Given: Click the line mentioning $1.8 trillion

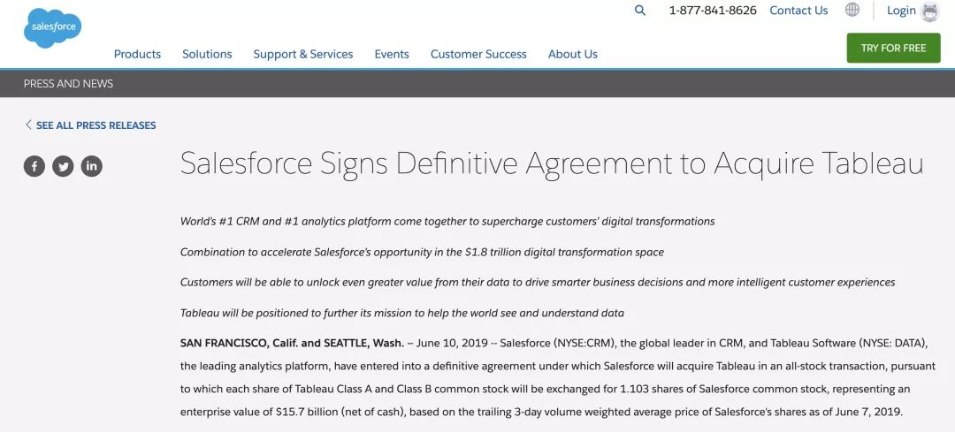Looking at the screenshot, I should (422, 252).
